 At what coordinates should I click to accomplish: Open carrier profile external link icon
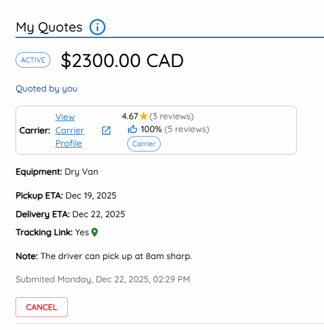(106, 130)
